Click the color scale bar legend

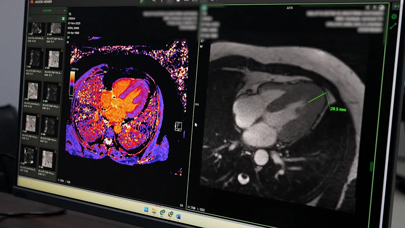click(72, 83)
